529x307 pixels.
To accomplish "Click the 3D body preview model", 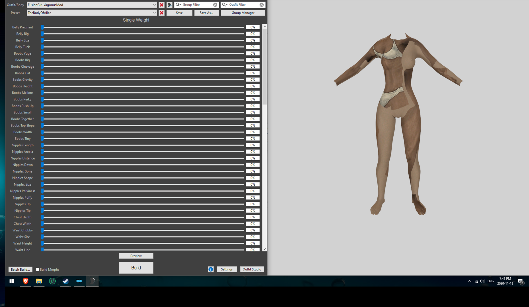I will pyautogui.click(x=398, y=124).
